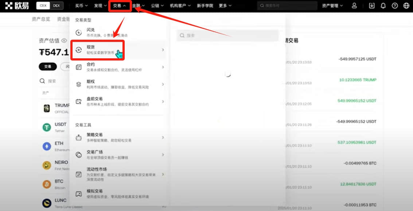
Task: Open the notifications bell icon
Action: click(x=383, y=5)
